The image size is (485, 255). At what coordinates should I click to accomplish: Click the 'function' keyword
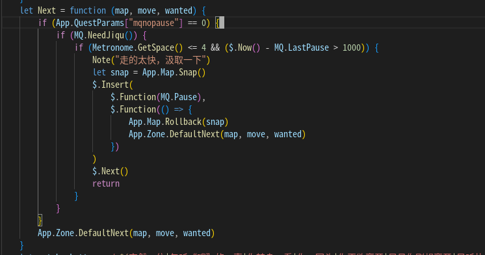tap(88, 10)
